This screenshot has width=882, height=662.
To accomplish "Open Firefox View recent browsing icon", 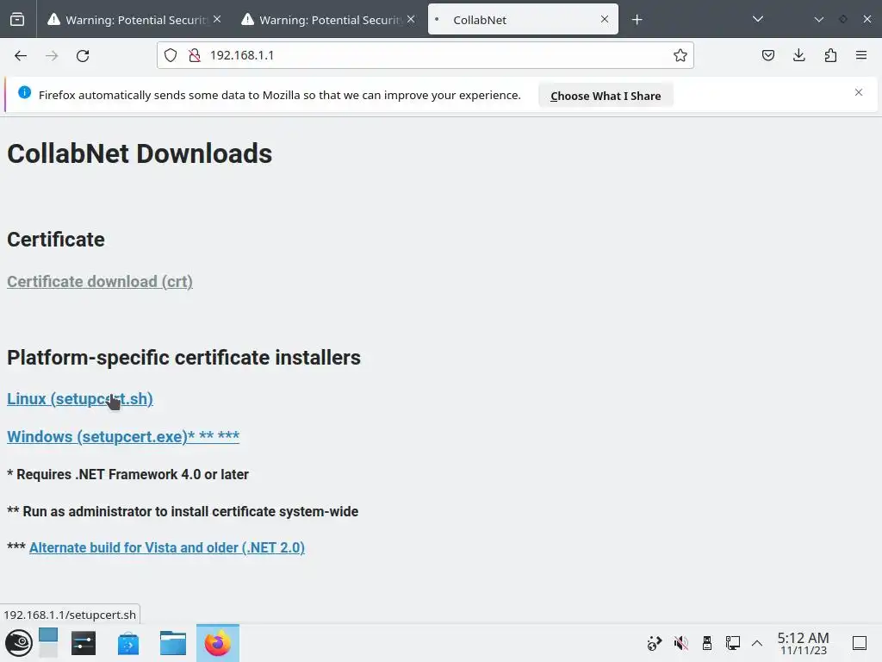I will click(x=17, y=20).
